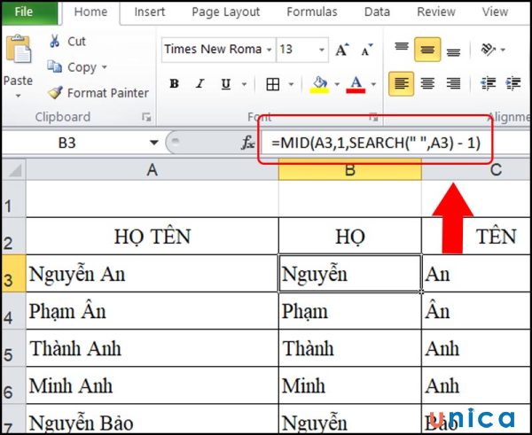Open the borders dropdown arrow
Screen dimensions: 532x435
pos(291,84)
